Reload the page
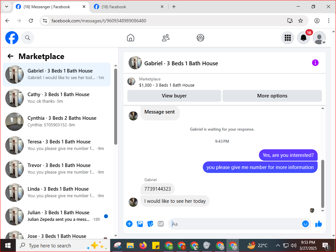This screenshot has width=336, height=252. pyautogui.click(x=31, y=21)
